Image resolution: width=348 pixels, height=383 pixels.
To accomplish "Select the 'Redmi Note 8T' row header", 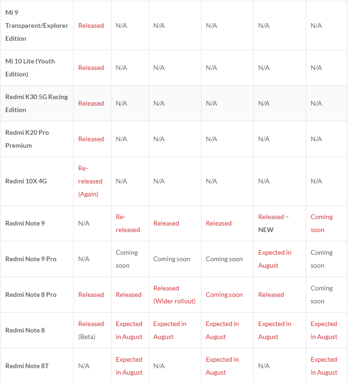I will pyautogui.click(x=27, y=366).
